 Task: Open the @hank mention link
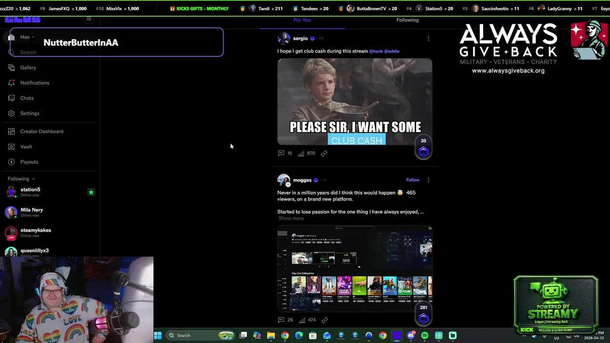click(x=376, y=51)
